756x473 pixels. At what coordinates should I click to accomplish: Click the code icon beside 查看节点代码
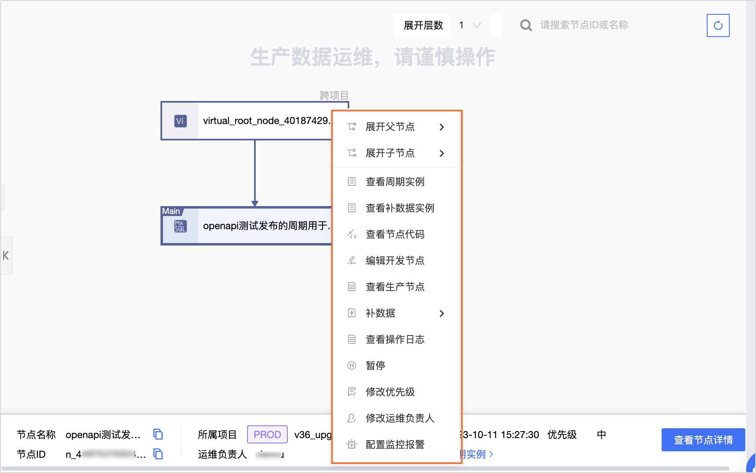tap(352, 234)
